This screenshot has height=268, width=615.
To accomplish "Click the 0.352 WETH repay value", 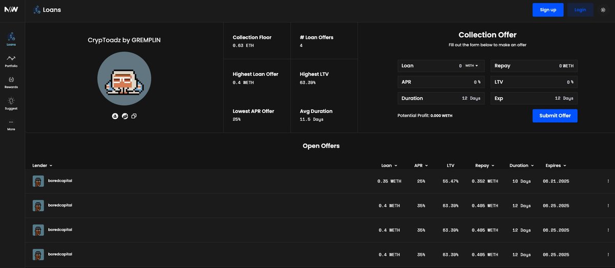I will (x=485, y=181).
